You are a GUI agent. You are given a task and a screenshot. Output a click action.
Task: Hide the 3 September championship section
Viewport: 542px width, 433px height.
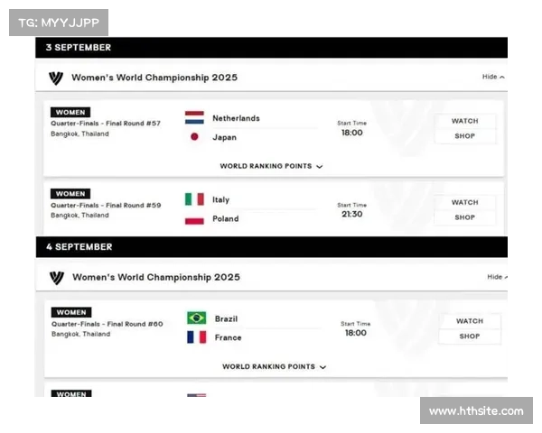pyautogui.click(x=493, y=77)
